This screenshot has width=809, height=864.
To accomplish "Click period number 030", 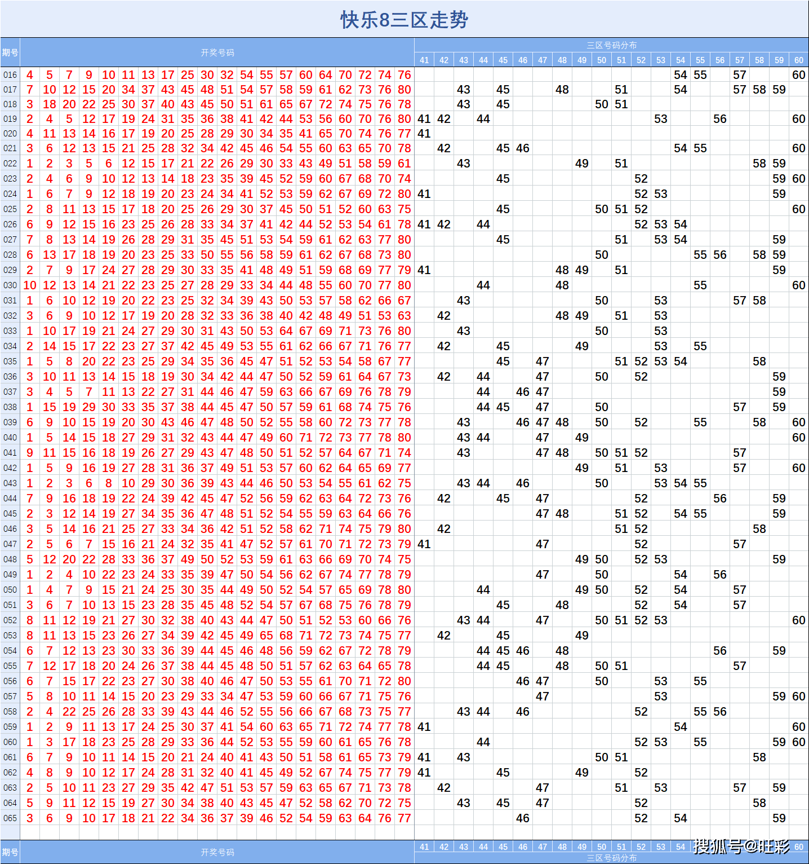I will click(10, 285).
